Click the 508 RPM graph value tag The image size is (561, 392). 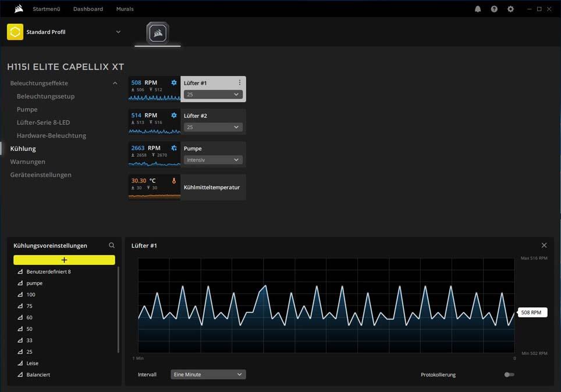(532, 312)
